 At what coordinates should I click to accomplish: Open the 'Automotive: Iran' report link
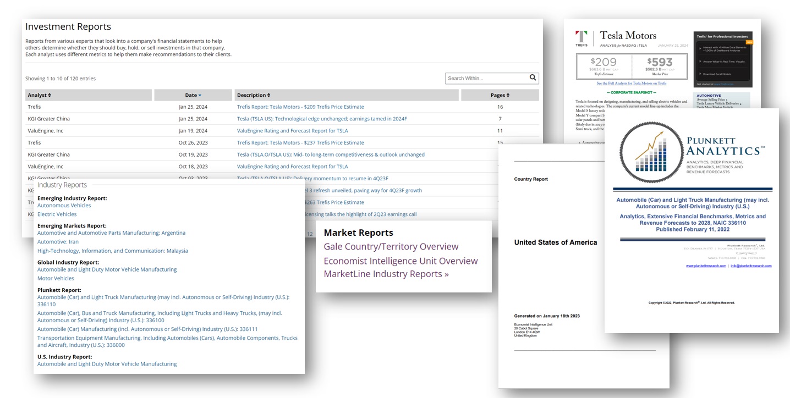pos(58,242)
